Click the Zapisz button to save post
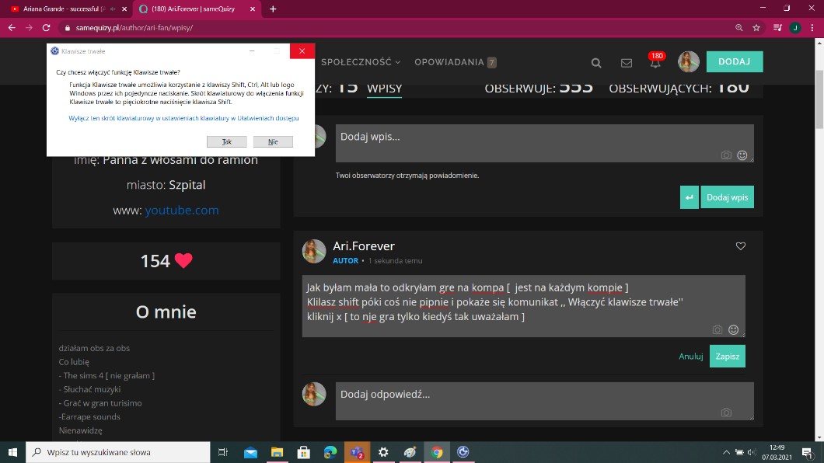The image size is (824, 463). pyautogui.click(x=727, y=356)
